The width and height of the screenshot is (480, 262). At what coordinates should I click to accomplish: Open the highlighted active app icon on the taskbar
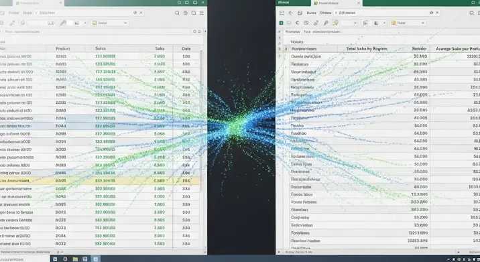point(95,259)
